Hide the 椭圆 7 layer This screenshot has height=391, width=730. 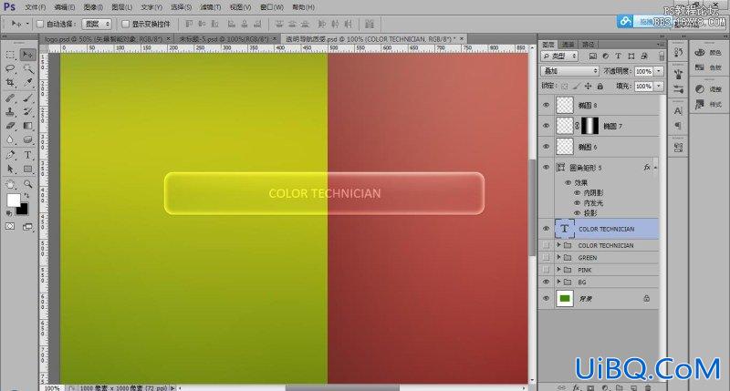tap(546, 126)
